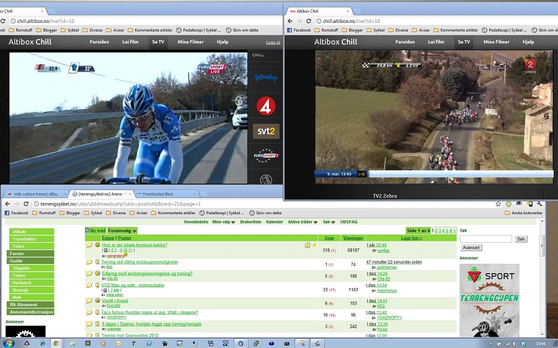Sort the thread list by the 'Svar' column

click(x=329, y=238)
